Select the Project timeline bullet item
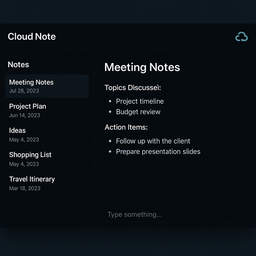 [140, 101]
